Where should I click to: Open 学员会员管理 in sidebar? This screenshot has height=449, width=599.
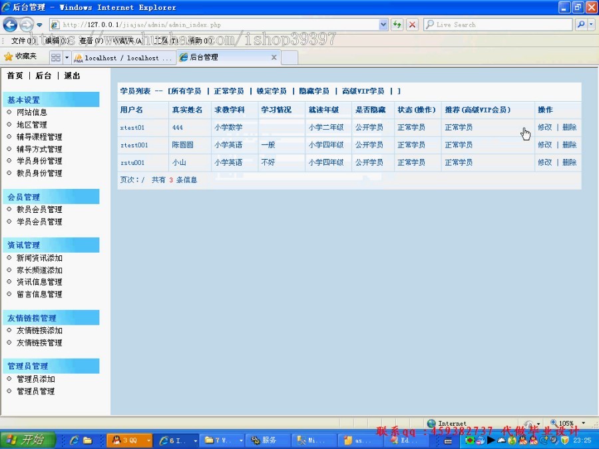coord(39,222)
